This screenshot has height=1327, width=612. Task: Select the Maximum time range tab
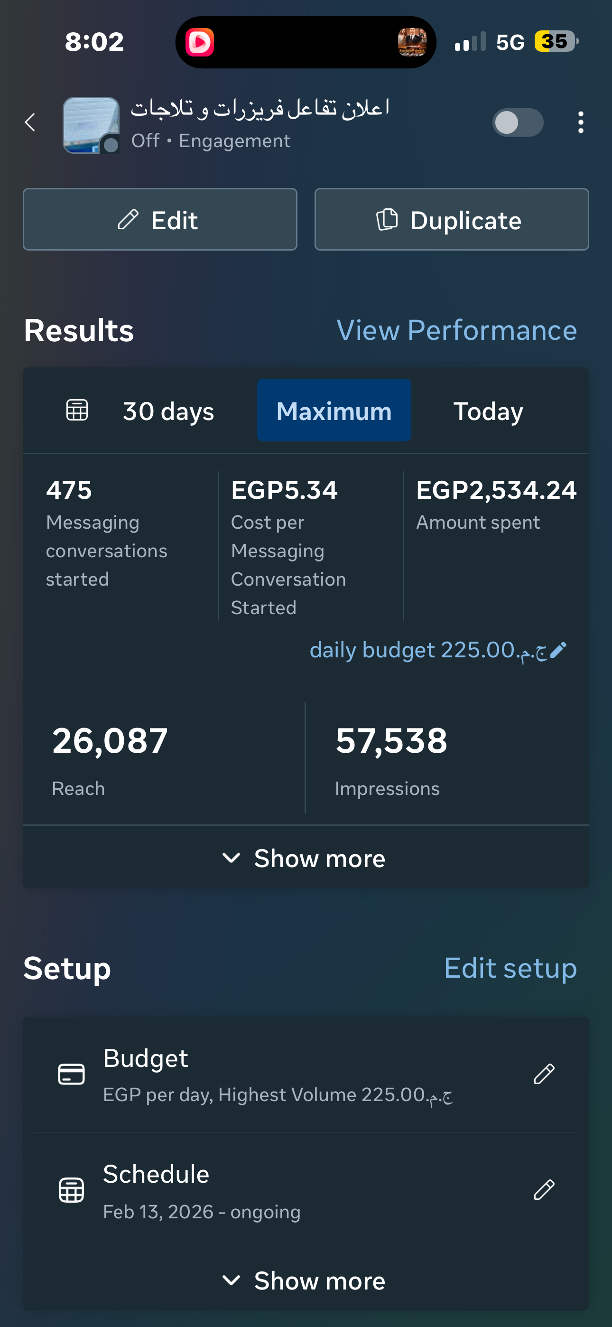[334, 411]
